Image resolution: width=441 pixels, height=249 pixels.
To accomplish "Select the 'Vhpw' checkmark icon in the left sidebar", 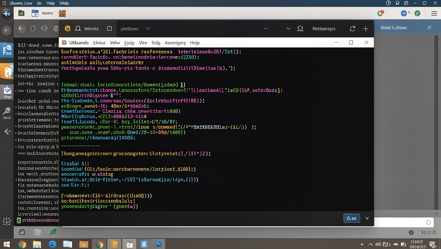I will [7, 92].
